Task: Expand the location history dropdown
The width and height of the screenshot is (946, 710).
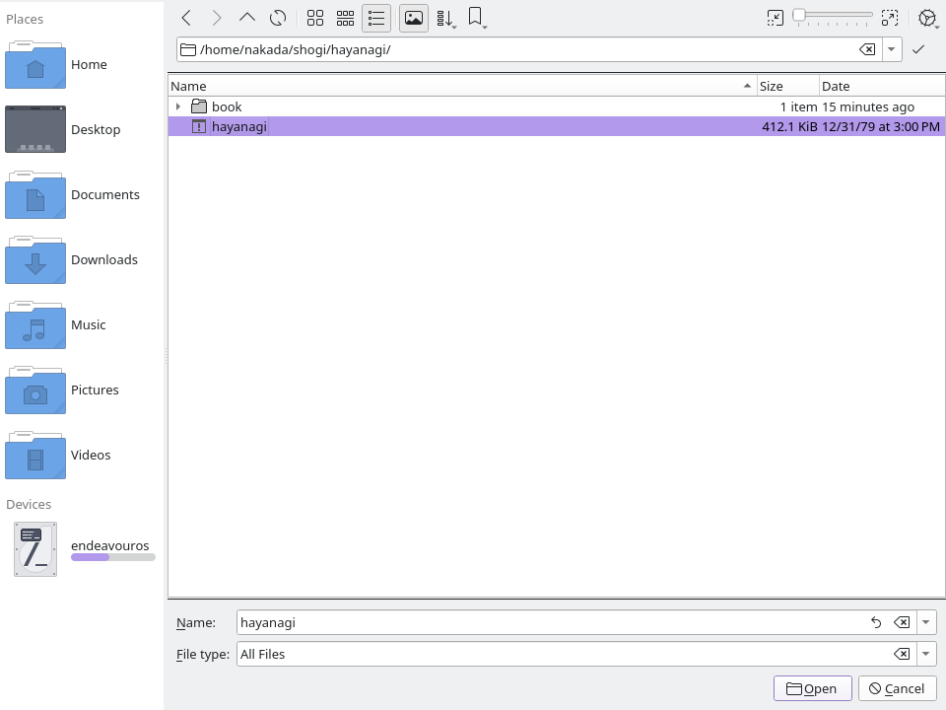Action: tap(892, 49)
